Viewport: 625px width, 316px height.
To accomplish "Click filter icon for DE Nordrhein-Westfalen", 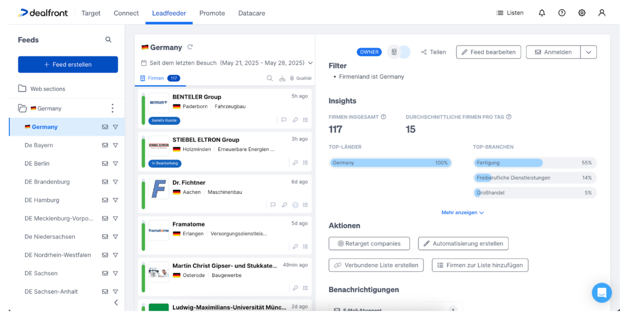I will (115, 255).
